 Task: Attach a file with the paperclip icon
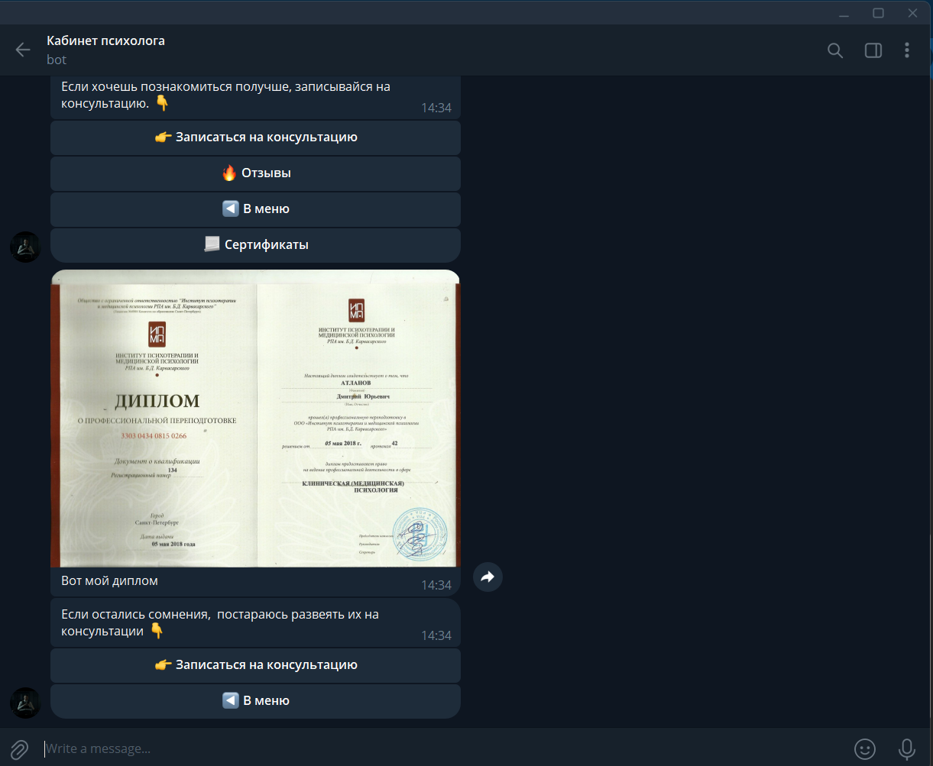tap(20, 749)
